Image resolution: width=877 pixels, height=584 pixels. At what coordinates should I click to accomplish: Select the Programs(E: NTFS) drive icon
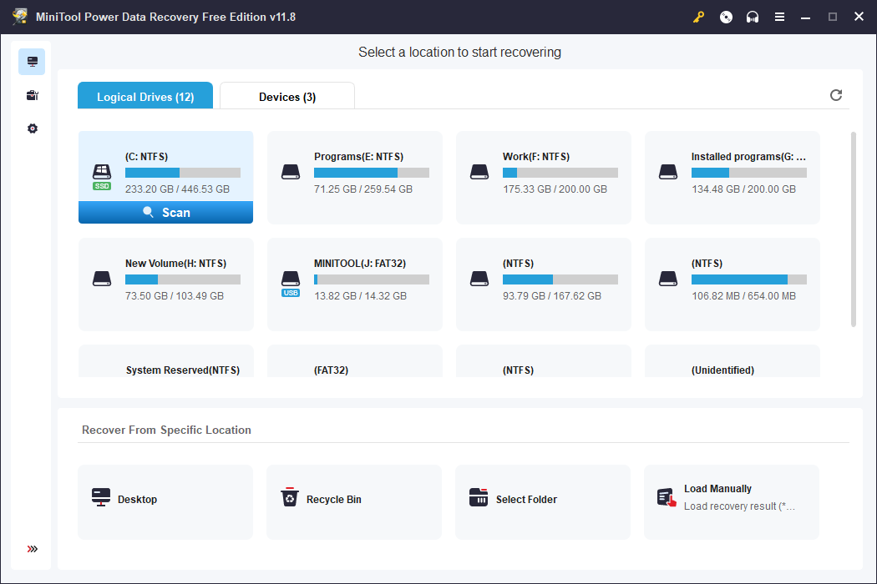[291, 172]
